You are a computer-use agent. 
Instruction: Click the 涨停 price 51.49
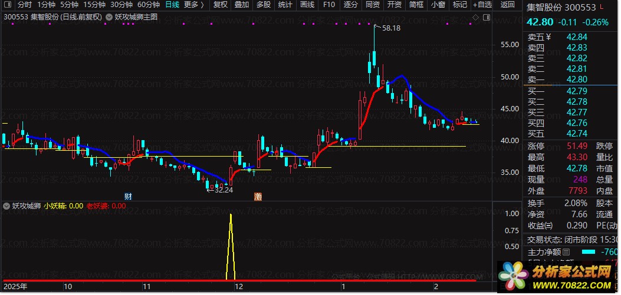[577, 146]
